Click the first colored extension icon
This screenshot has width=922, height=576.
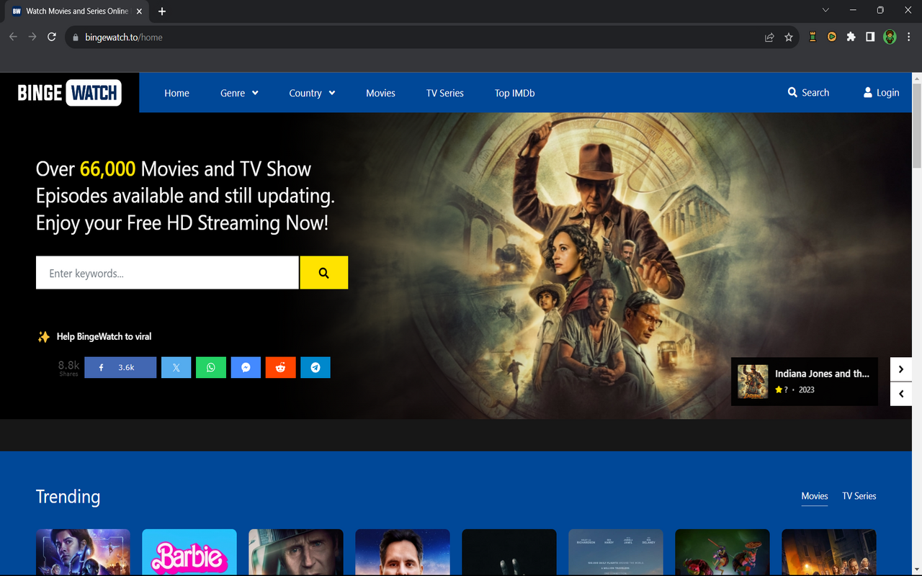pyautogui.click(x=813, y=37)
